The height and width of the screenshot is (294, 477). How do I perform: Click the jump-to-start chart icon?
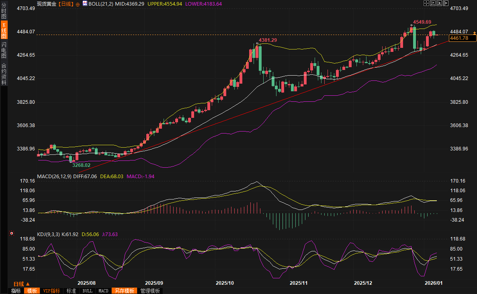pyautogui.click(x=432, y=3)
